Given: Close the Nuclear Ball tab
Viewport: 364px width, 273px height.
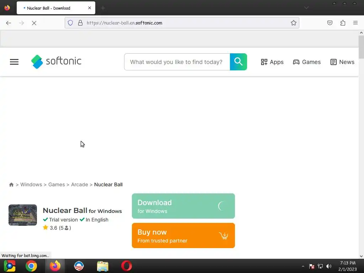Looking at the screenshot, I should [x=89, y=8].
